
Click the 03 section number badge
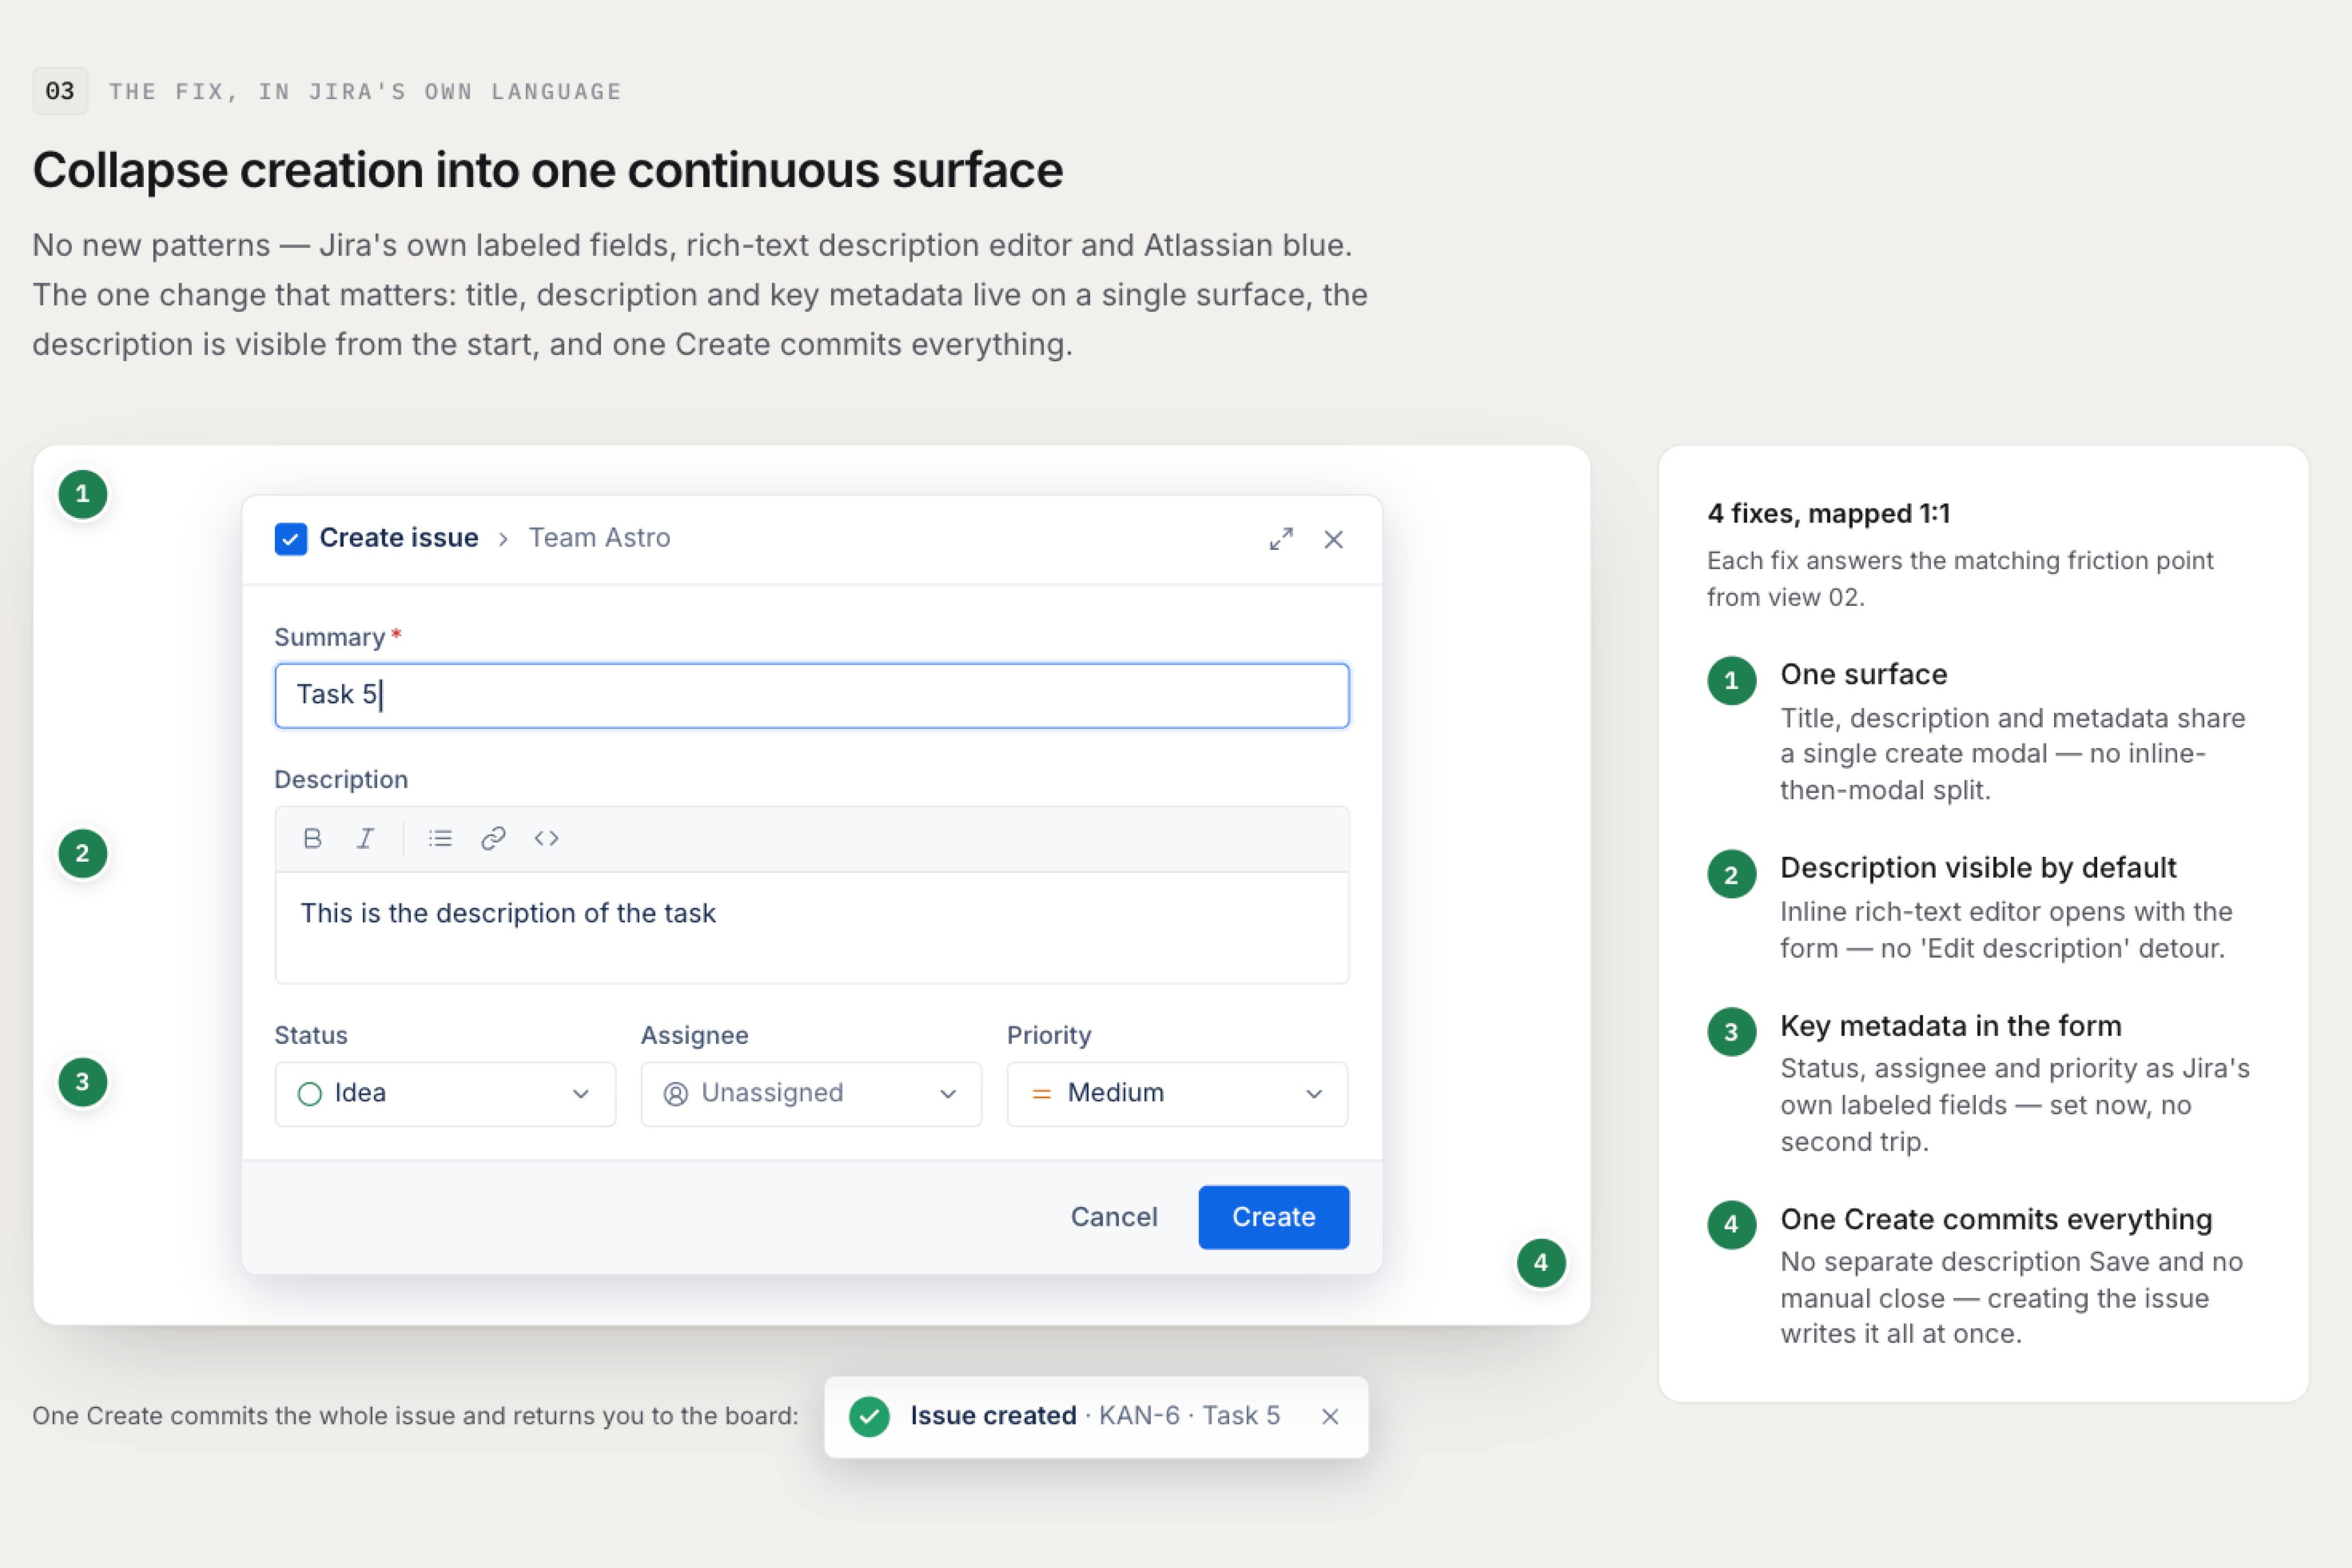tap(60, 91)
